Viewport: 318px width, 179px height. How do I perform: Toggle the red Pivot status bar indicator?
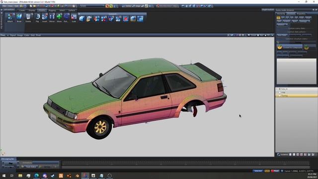coord(275,171)
